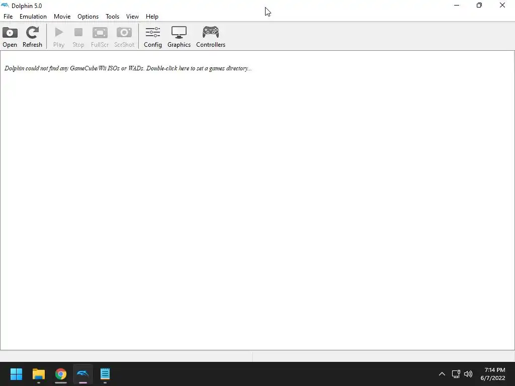Click the Play toolbar button
The width and height of the screenshot is (515, 386).
[59, 37]
